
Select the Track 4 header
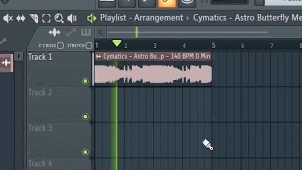(59, 164)
